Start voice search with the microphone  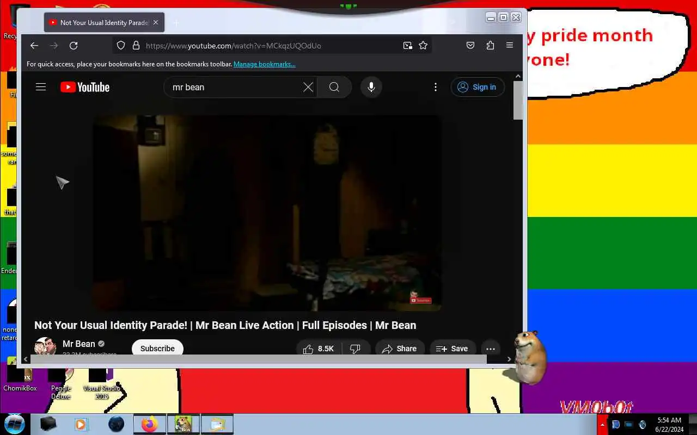(x=371, y=87)
